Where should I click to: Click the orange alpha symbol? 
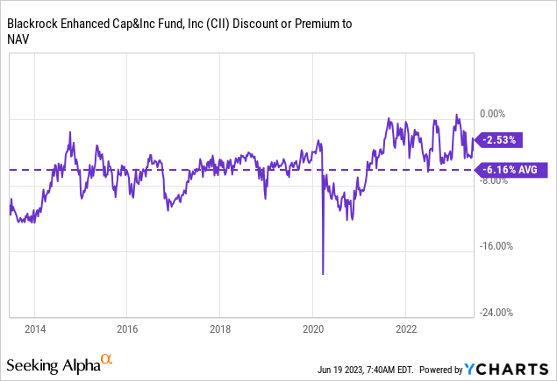point(106,359)
